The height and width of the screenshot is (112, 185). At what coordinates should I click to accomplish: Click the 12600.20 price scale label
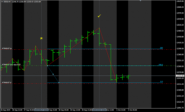click(x=180, y=7)
